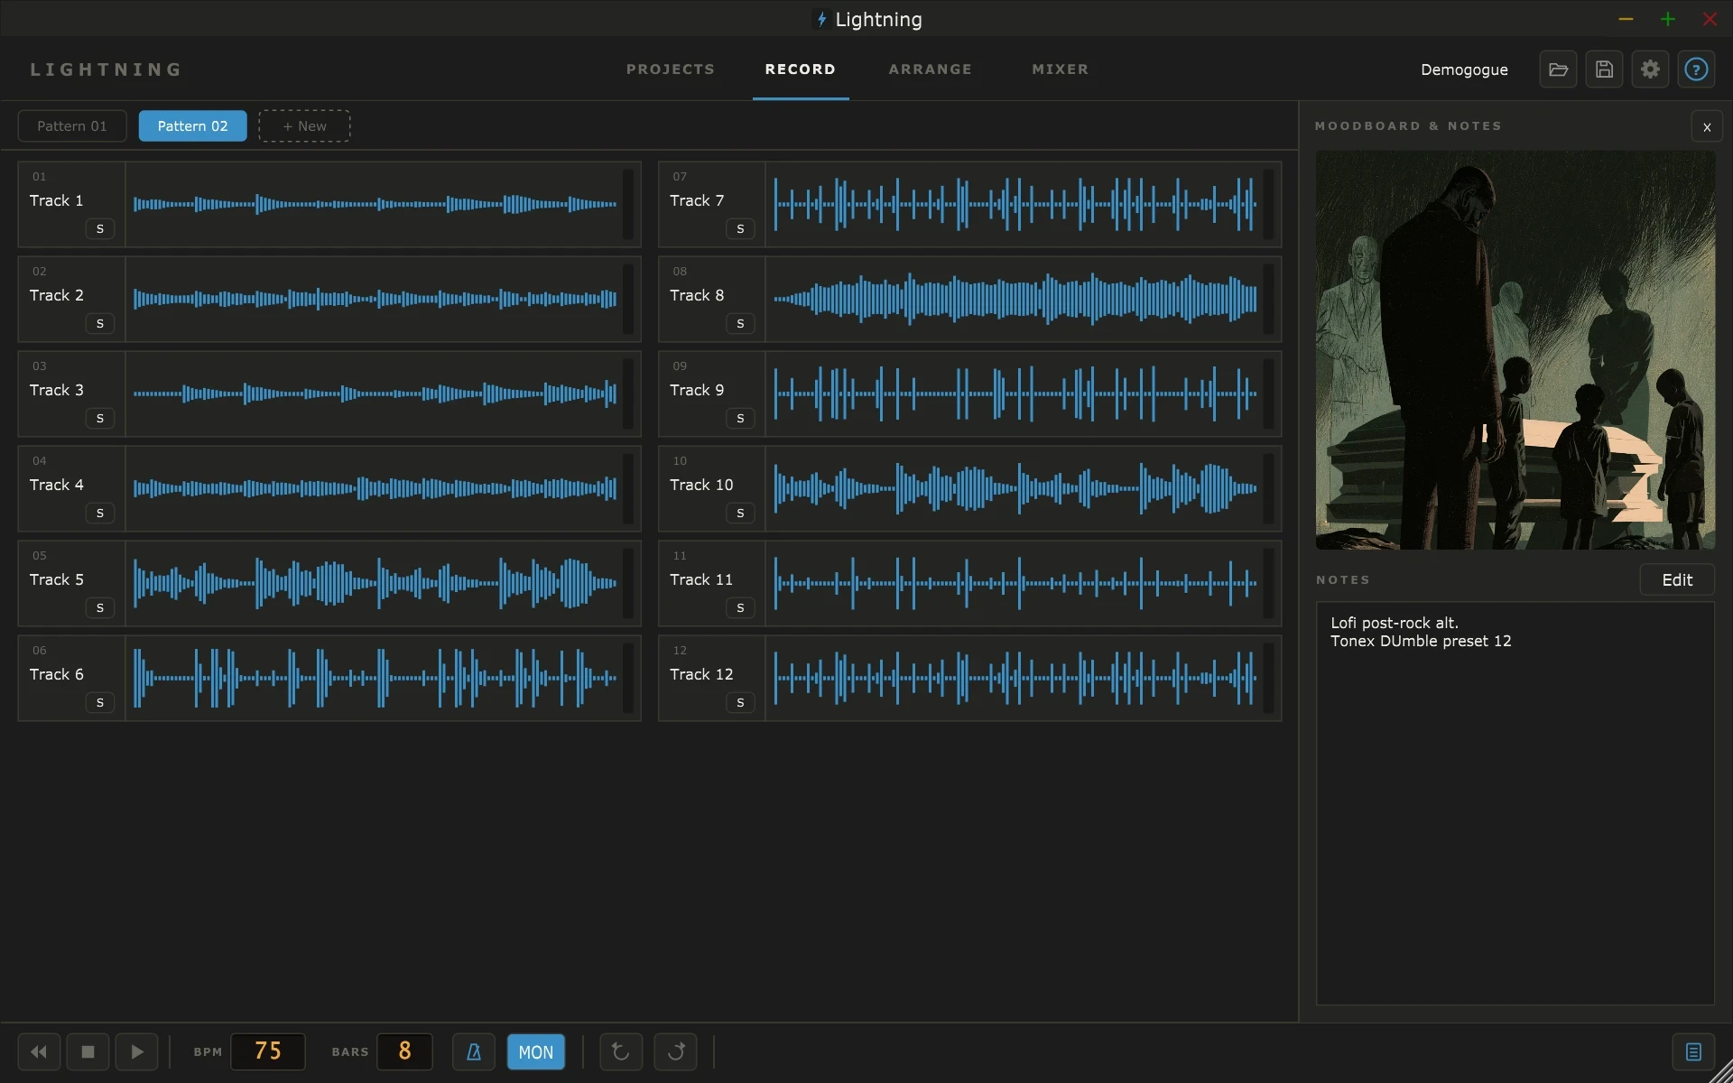
Task: Open project folder icon
Action: coord(1558,69)
